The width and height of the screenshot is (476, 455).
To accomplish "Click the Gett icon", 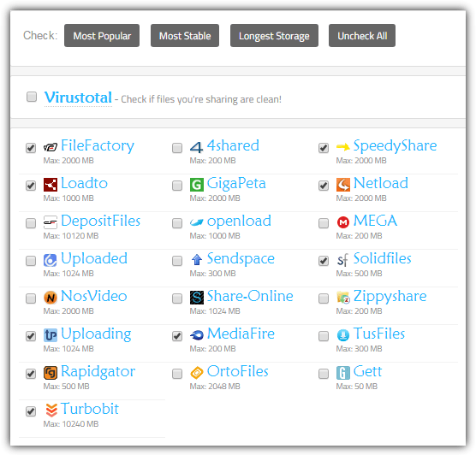I will 343,373.
